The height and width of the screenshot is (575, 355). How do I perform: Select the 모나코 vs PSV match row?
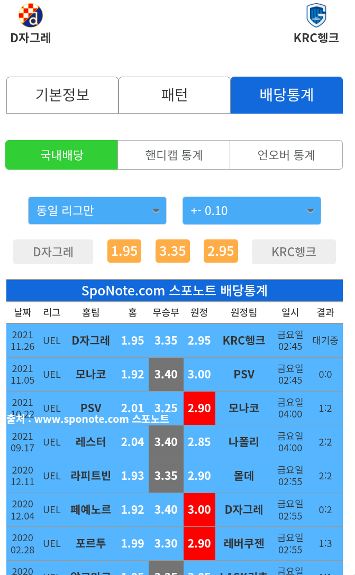click(x=175, y=374)
